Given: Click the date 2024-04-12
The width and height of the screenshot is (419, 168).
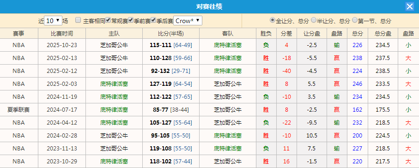Looking at the screenshot, I should [62, 123].
